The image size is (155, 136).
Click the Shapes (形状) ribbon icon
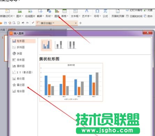[49, 11]
